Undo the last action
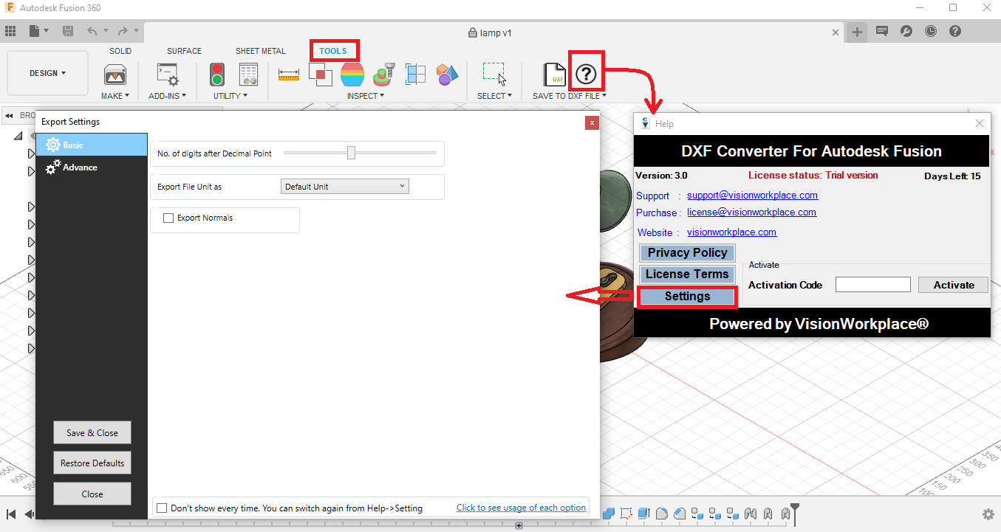The width and height of the screenshot is (1001, 532). [x=92, y=31]
